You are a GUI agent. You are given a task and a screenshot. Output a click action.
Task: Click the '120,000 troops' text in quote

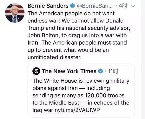(104, 96)
